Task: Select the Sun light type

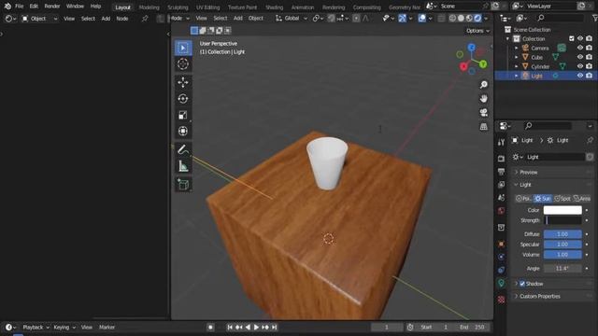Action: click(542, 199)
